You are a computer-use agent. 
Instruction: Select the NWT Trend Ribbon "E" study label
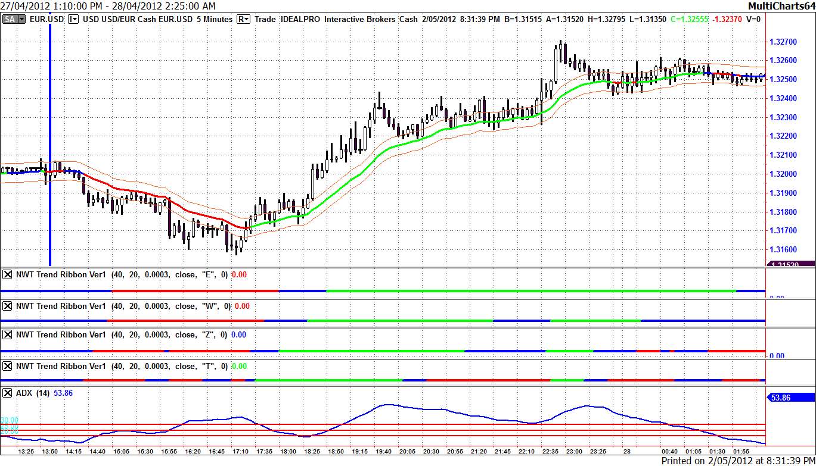122,274
